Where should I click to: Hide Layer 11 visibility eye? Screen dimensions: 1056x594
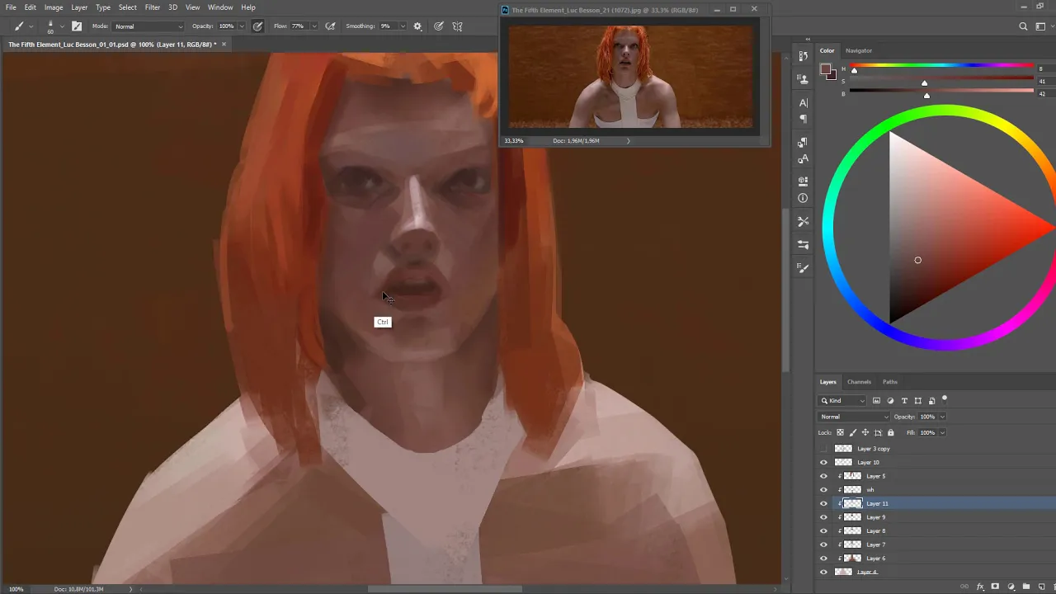[x=823, y=503]
